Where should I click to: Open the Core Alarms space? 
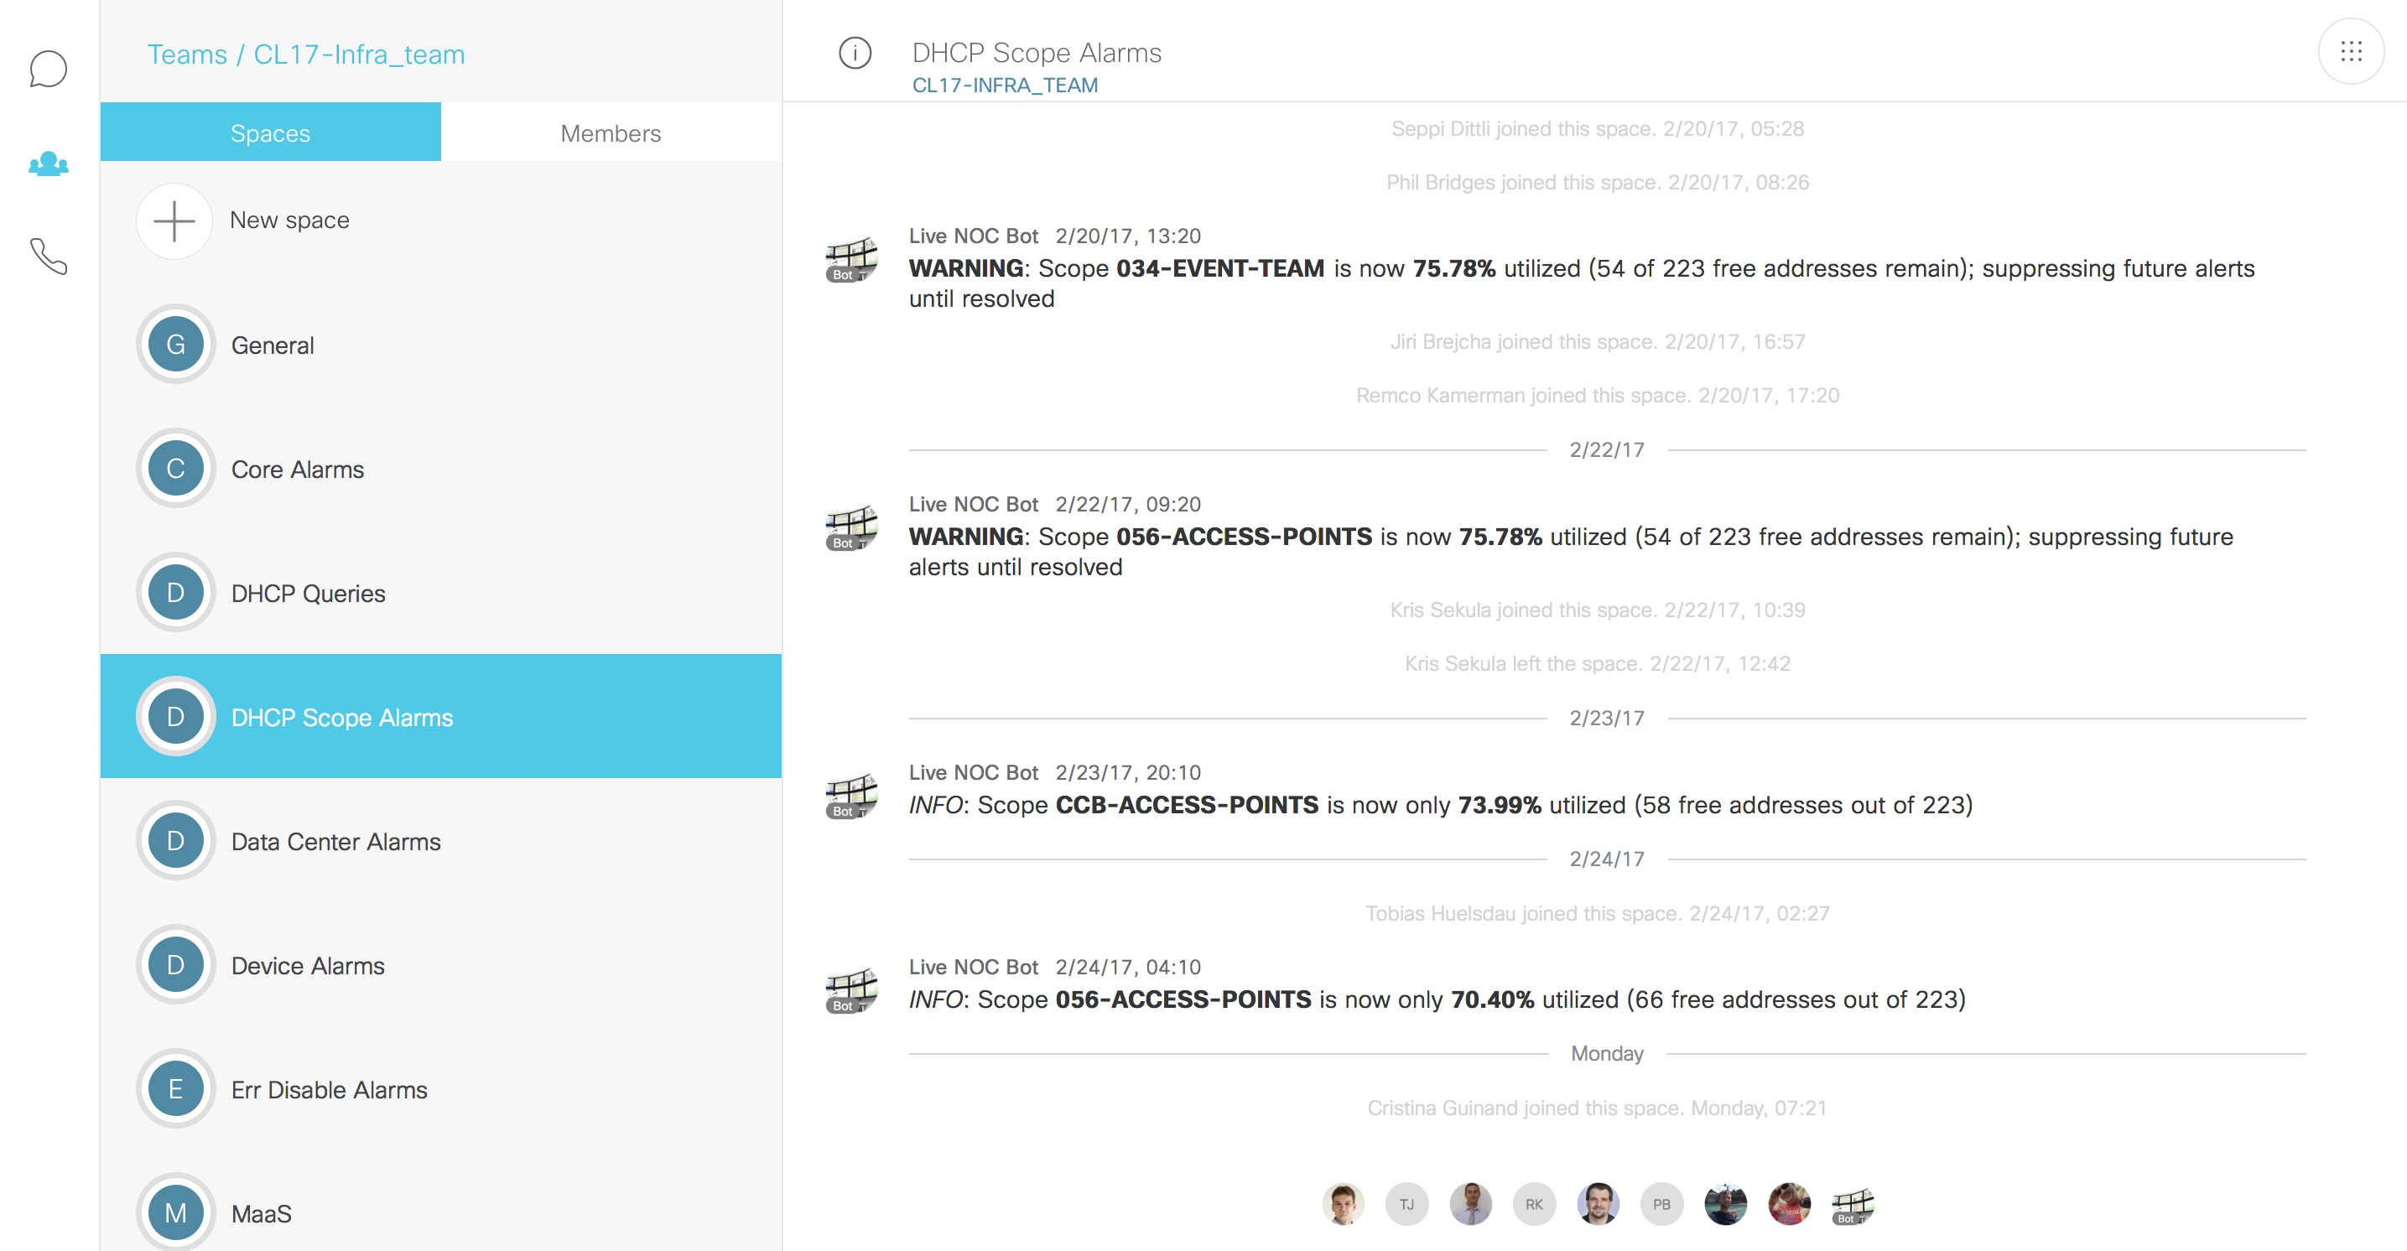click(441, 469)
